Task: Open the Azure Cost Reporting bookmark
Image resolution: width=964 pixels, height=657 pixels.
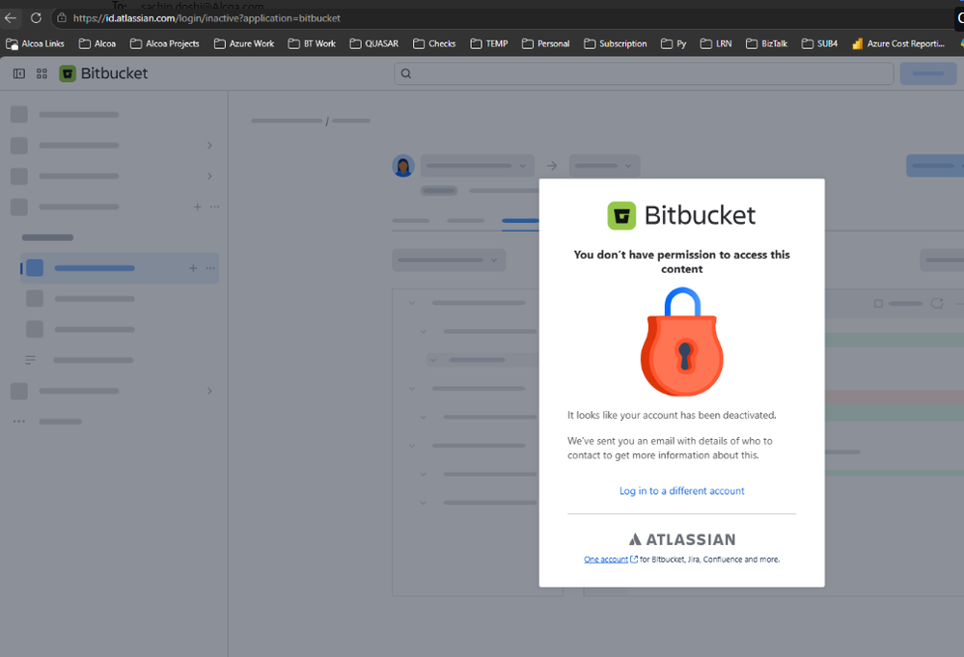Action: coord(898,43)
